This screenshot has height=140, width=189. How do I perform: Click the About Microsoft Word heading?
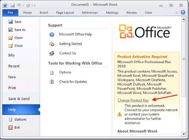tap(137, 131)
